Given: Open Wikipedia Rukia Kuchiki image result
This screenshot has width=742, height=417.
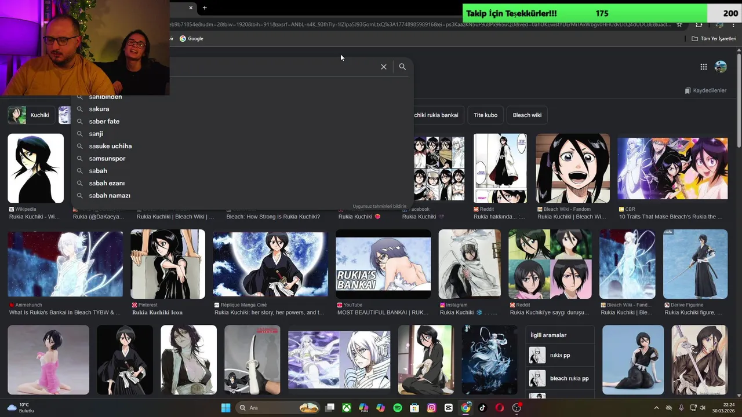Looking at the screenshot, I should 35,169.
